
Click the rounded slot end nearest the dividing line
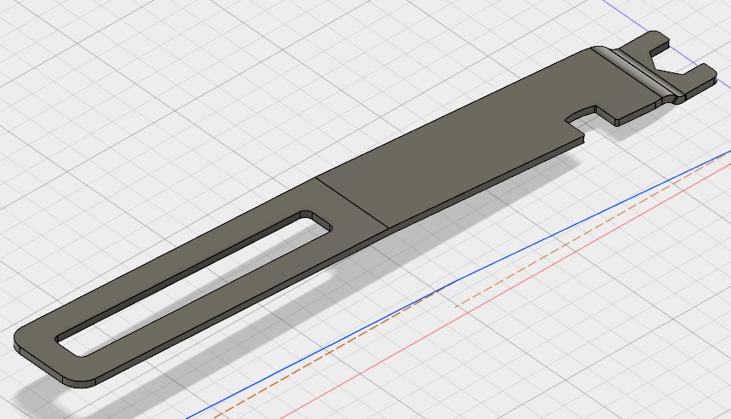click(319, 218)
